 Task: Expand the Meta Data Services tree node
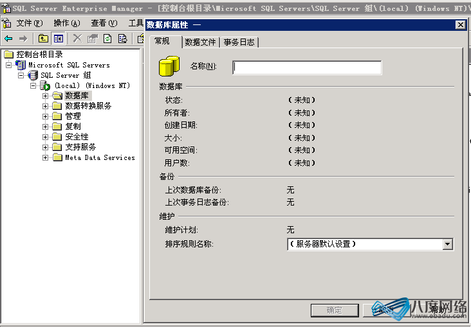(45, 157)
